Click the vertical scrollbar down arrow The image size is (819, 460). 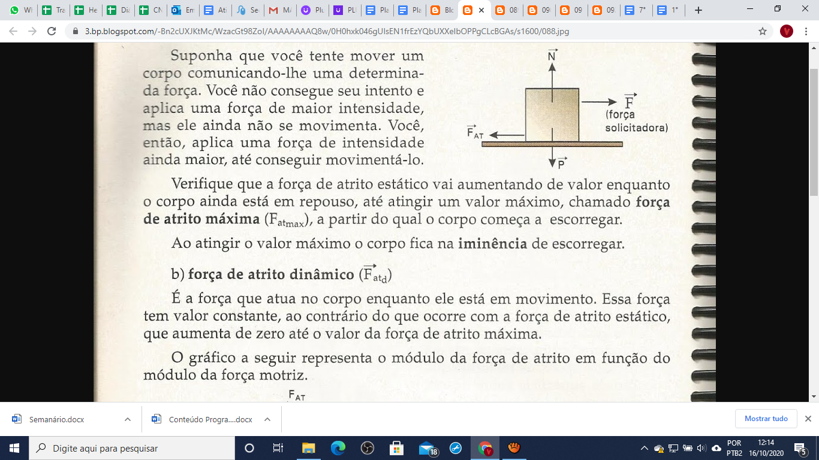814,397
